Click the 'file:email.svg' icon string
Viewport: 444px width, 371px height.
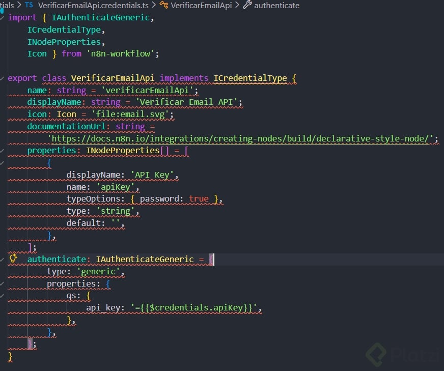point(130,115)
